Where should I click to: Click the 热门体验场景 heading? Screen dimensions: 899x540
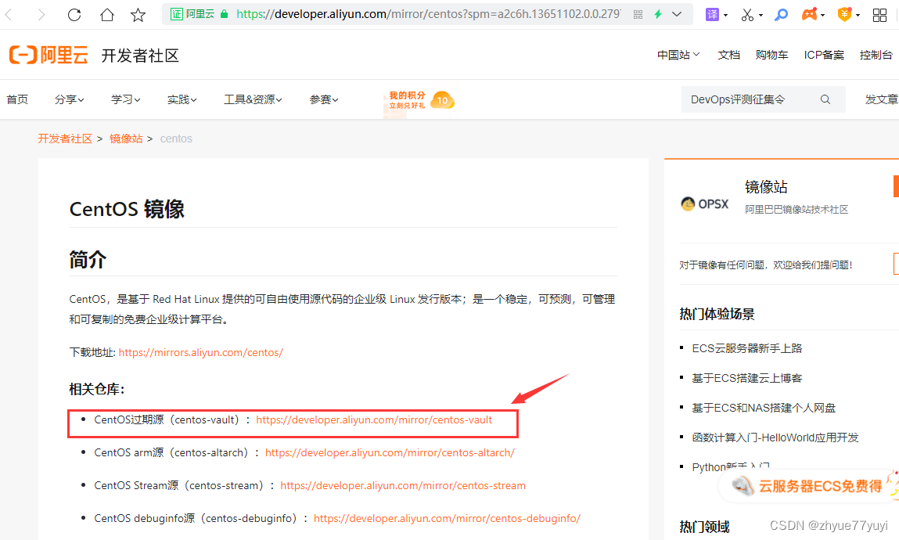click(717, 314)
